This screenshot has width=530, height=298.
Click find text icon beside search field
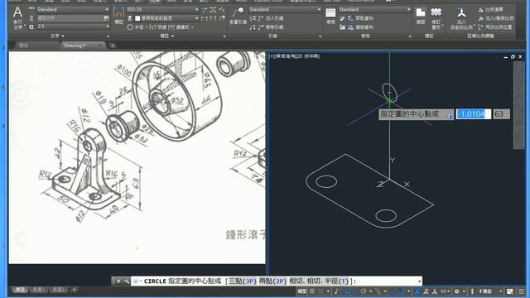(x=106, y=18)
